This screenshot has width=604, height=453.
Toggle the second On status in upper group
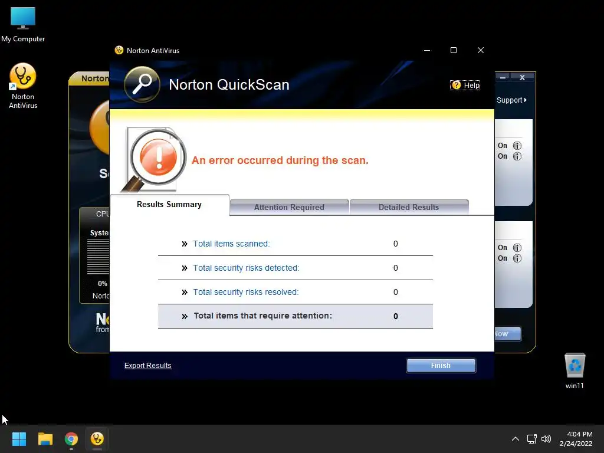coord(503,156)
